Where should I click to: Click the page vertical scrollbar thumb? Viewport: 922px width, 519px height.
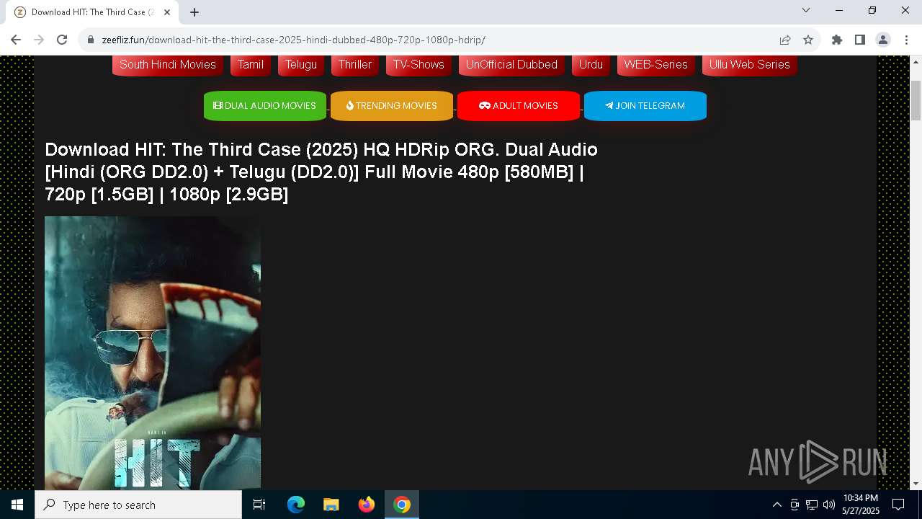point(916,101)
